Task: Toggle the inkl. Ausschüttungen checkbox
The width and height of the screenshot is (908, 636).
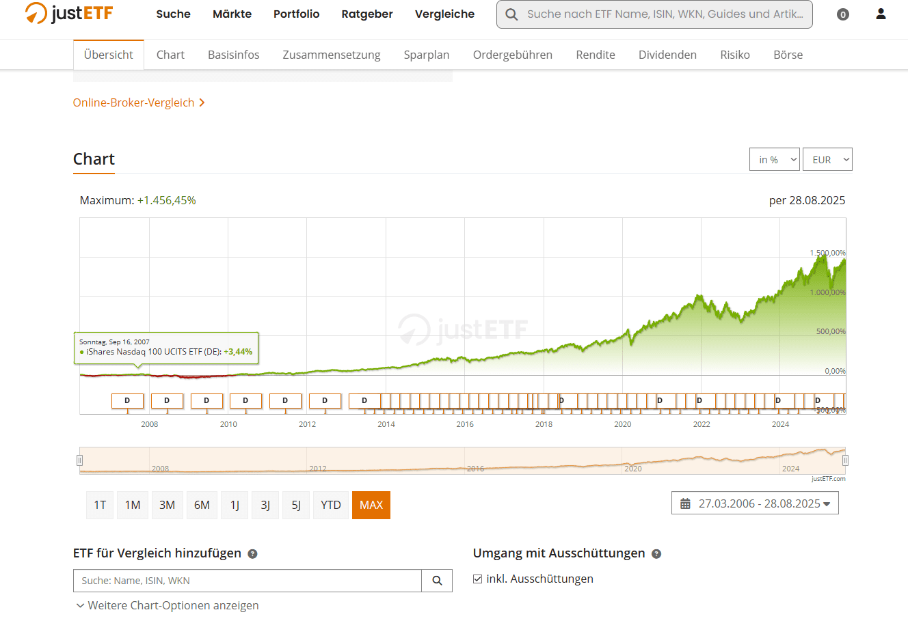Action: 478,579
